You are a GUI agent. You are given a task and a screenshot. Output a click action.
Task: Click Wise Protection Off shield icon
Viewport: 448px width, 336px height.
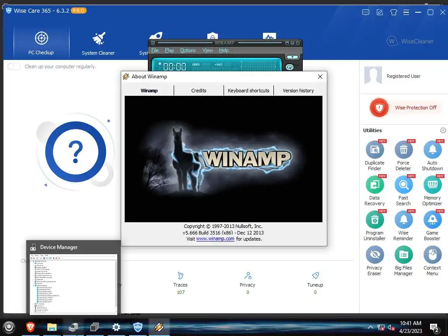point(379,108)
